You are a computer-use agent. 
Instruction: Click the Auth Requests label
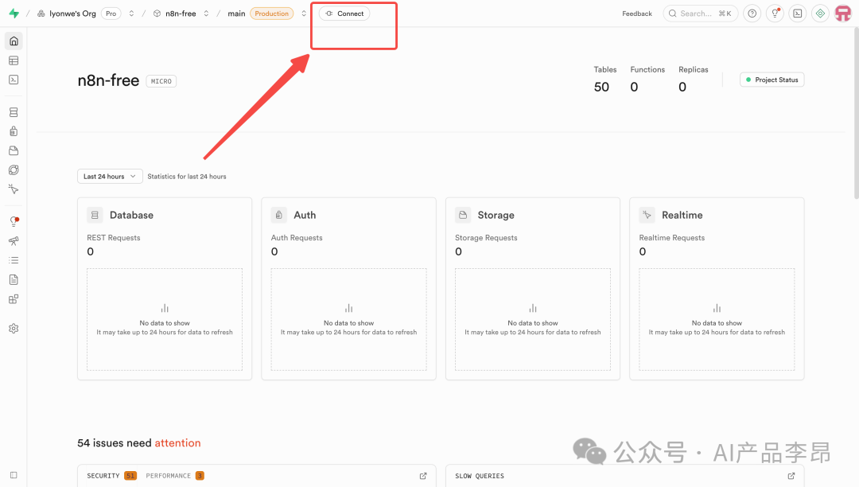click(x=297, y=238)
